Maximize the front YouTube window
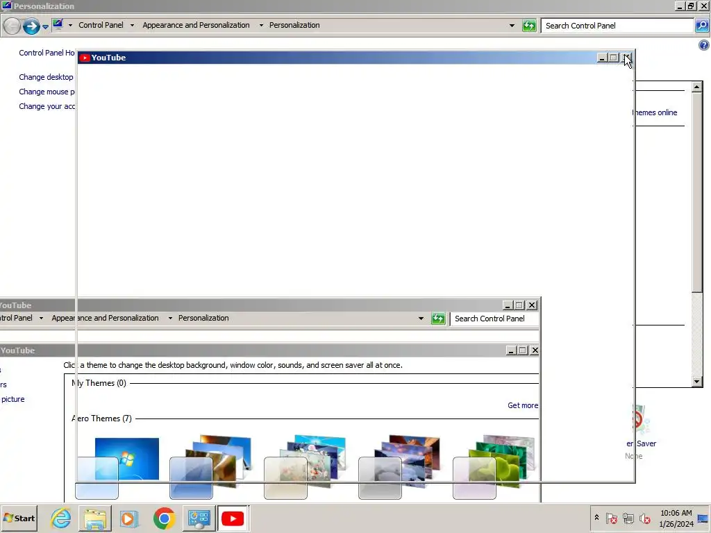 coord(614,58)
